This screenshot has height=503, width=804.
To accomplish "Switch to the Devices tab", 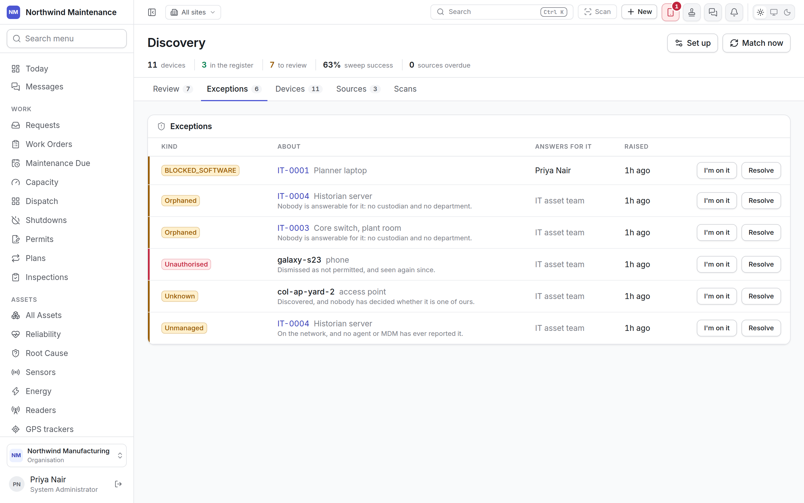I will [x=298, y=89].
